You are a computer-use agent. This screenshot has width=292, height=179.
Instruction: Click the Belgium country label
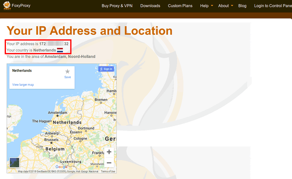55,149
